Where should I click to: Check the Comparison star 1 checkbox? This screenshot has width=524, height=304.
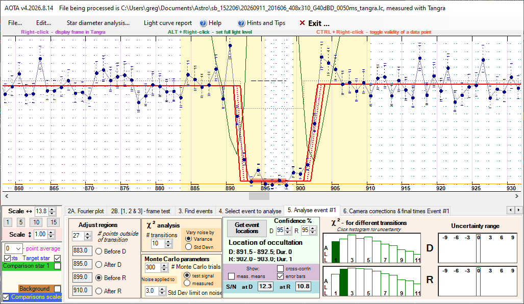pos(58,266)
